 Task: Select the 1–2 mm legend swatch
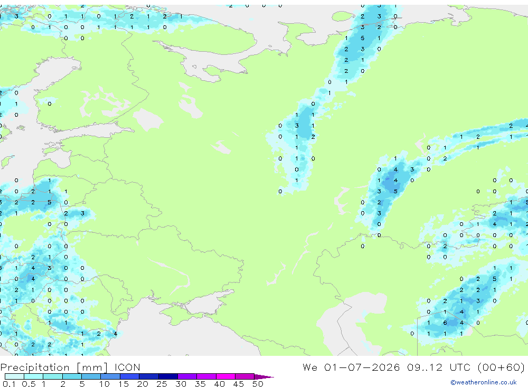pyautogui.click(x=53, y=376)
